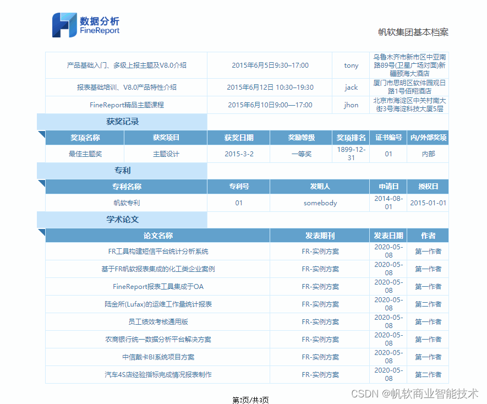The width and height of the screenshot is (487, 404).
Task: Select the 农商银行统一数据分析平台解决方案 paper
Action: 158,340
